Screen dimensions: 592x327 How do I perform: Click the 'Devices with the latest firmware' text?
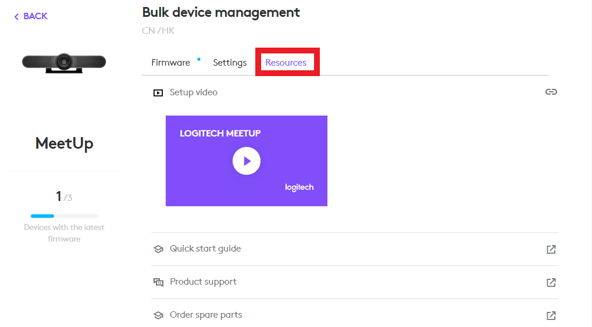coord(64,233)
